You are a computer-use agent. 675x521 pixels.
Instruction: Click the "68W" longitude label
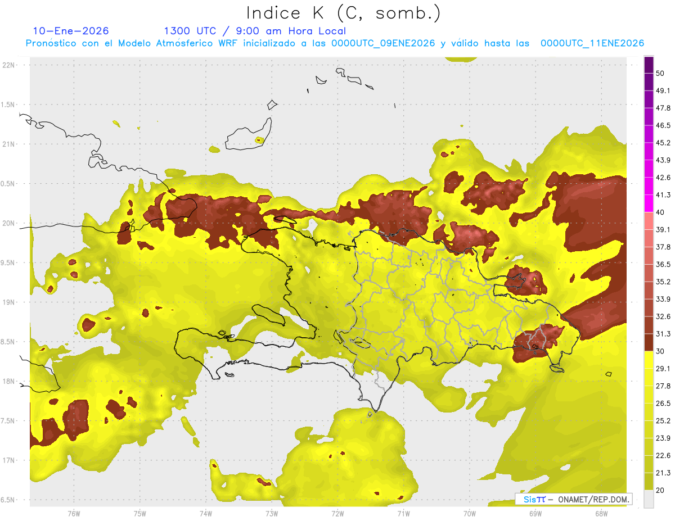point(601,513)
